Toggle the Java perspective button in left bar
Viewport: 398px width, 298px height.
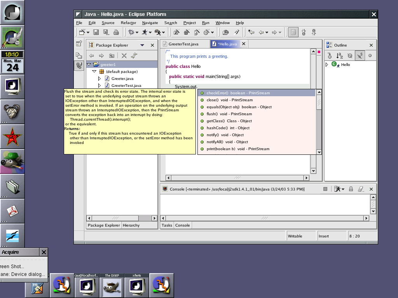coord(79,66)
